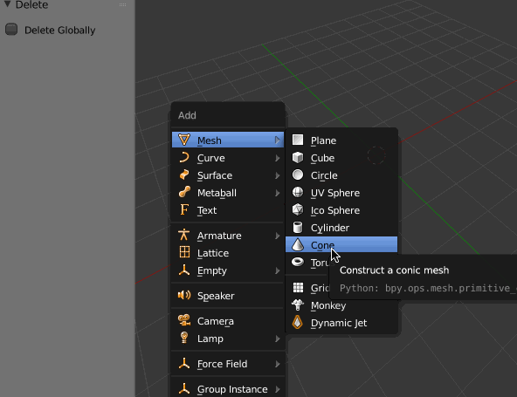Click the Lamp bulb icon
The image size is (517, 397).
tap(184, 338)
